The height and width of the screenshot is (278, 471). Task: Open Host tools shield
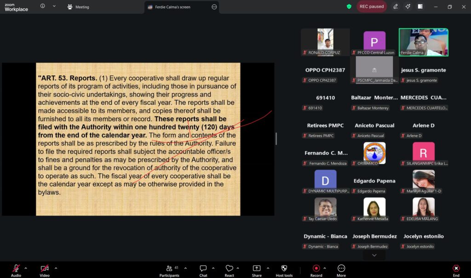pyautogui.click(x=284, y=269)
